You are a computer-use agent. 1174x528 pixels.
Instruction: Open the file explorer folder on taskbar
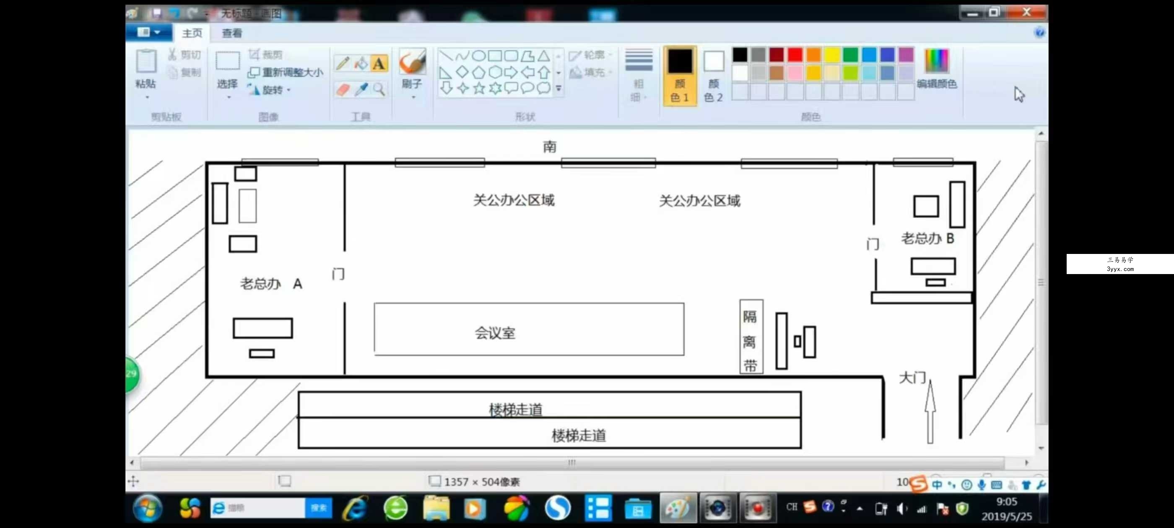tap(436, 507)
